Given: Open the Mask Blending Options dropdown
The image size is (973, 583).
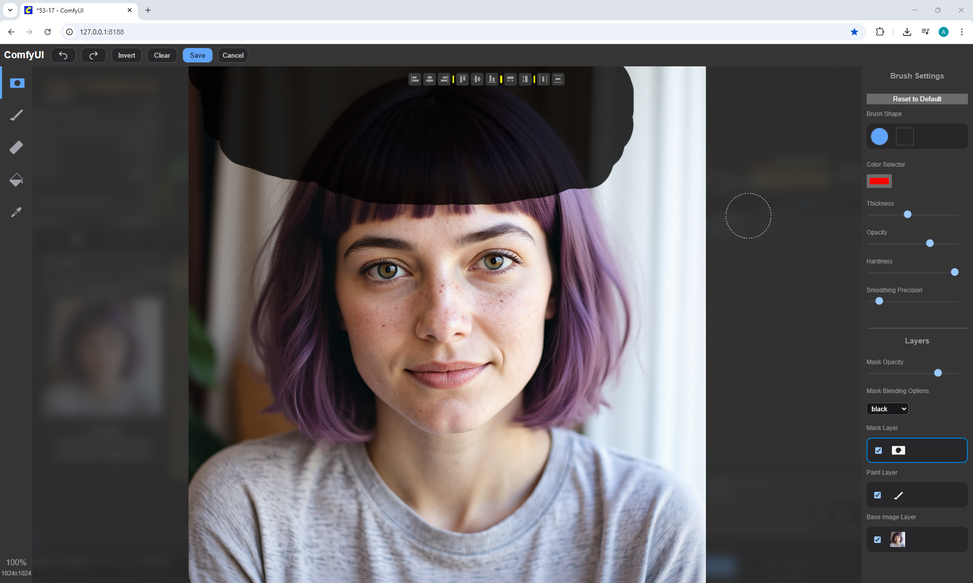Looking at the screenshot, I should coord(887,409).
